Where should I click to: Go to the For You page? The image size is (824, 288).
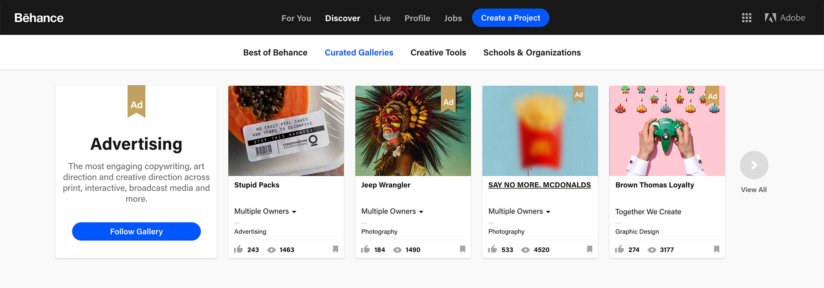(296, 18)
